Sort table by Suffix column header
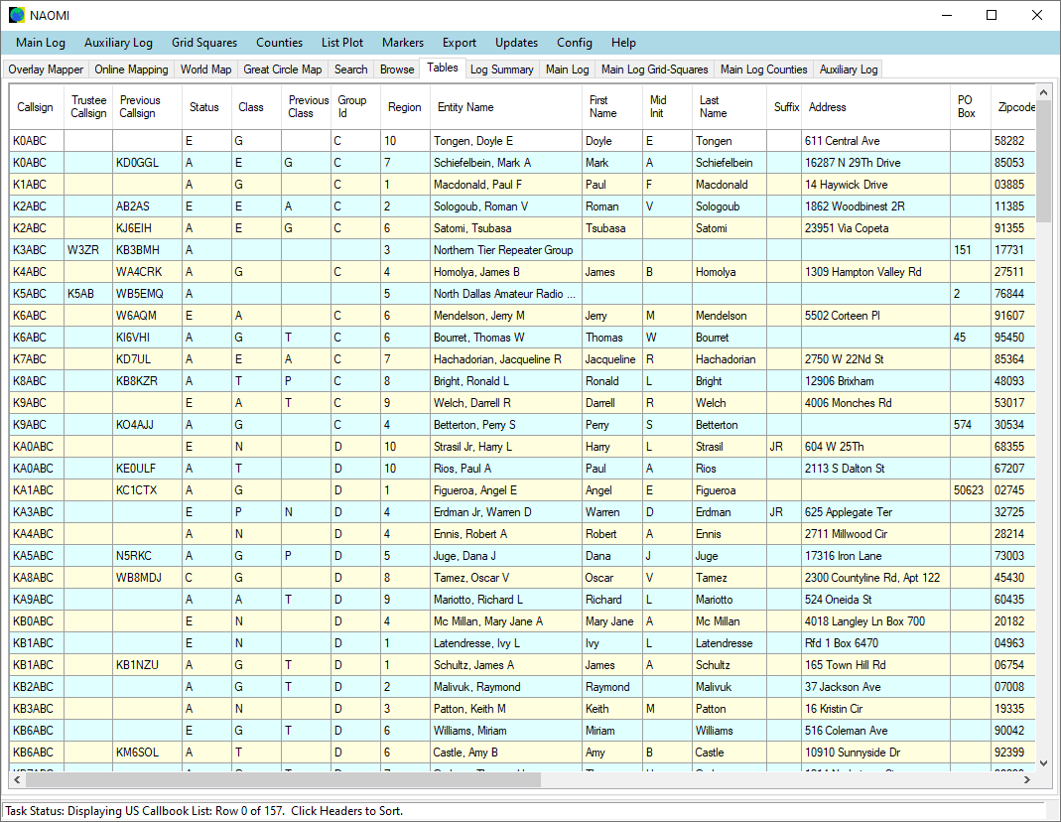Image resolution: width=1061 pixels, height=822 pixels. click(784, 107)
